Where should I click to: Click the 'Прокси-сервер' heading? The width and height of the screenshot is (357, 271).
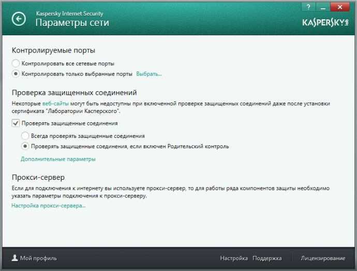click(38, 177)
